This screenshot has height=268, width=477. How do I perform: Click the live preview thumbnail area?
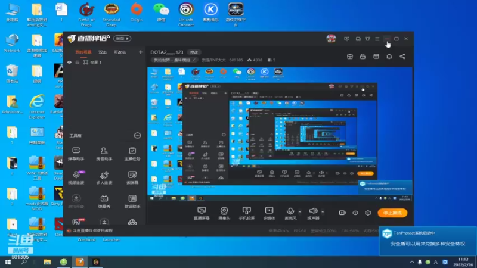click(280, 133)
